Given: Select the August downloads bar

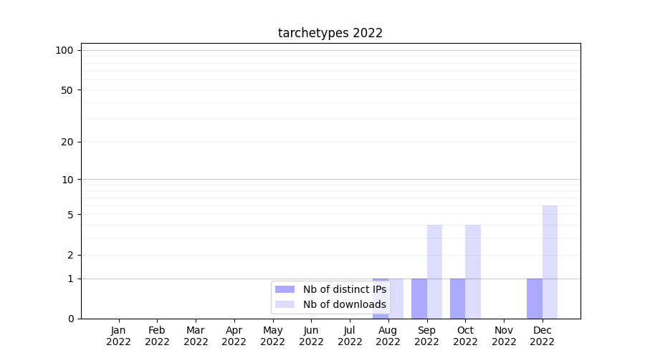Looking at the screenshot, I should pyautogui.click(x=396, y=299).
